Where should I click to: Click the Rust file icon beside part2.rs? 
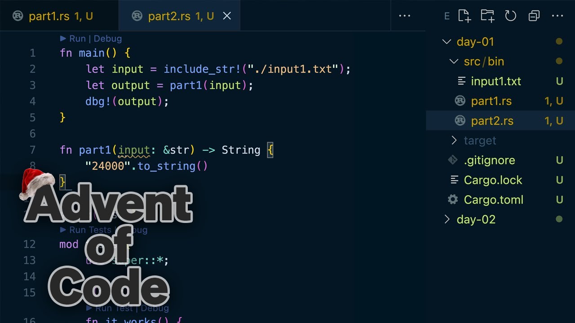pyautogui.click(x=460, y=121)
